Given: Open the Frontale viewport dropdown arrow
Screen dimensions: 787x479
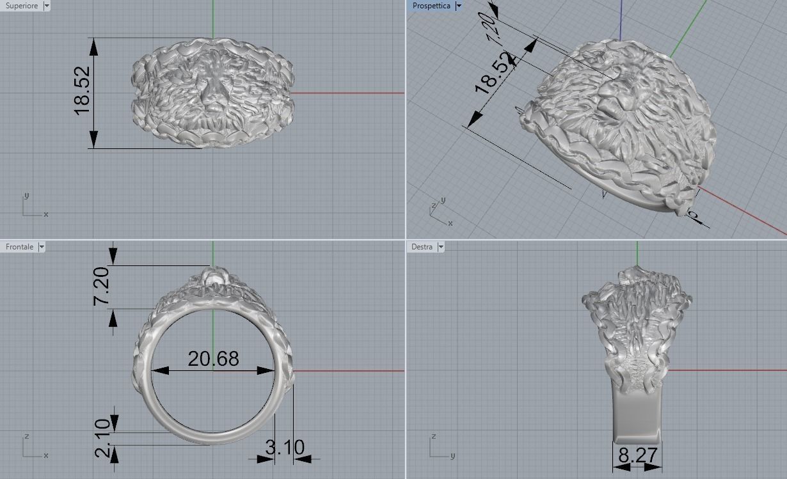Looking at the screenshot, I should pyautogui.click(x=42, y=247).
